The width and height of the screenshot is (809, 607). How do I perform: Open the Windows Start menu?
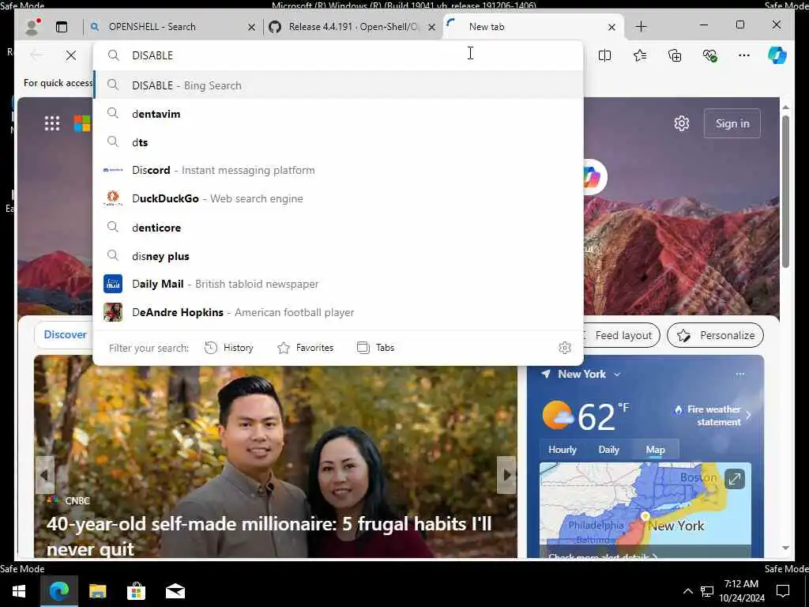[19, 591]
